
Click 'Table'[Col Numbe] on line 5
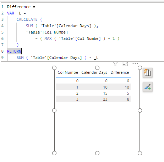tap(47, 32)
